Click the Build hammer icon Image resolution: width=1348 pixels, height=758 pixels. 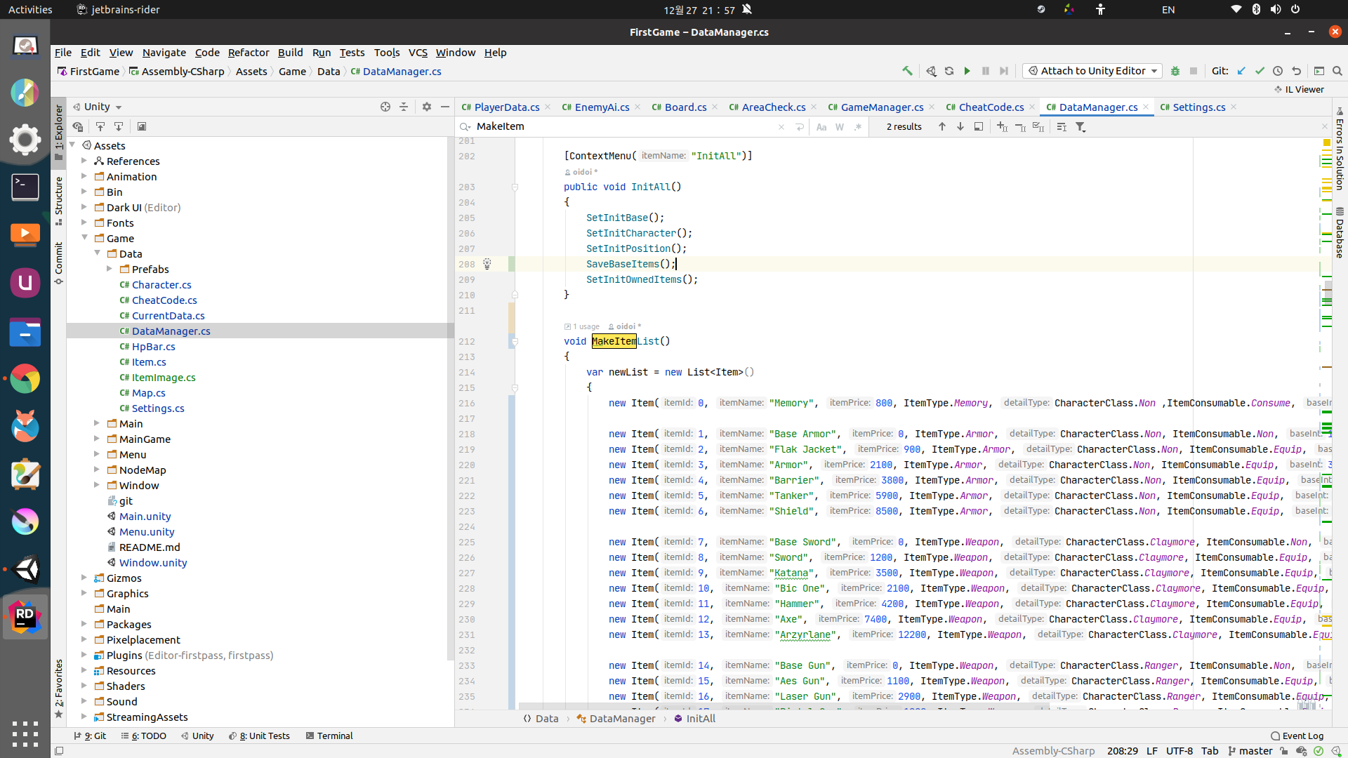coord(907,71)
